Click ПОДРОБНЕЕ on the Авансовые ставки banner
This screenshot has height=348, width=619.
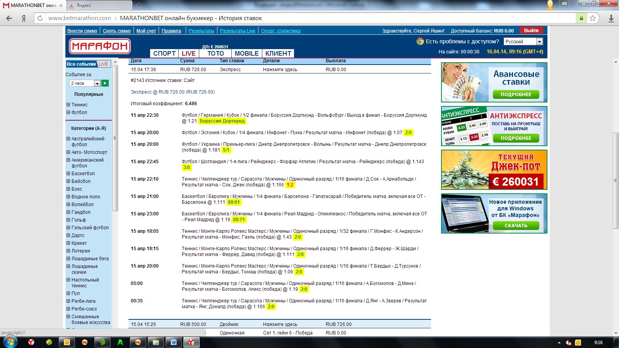[516, 94]
